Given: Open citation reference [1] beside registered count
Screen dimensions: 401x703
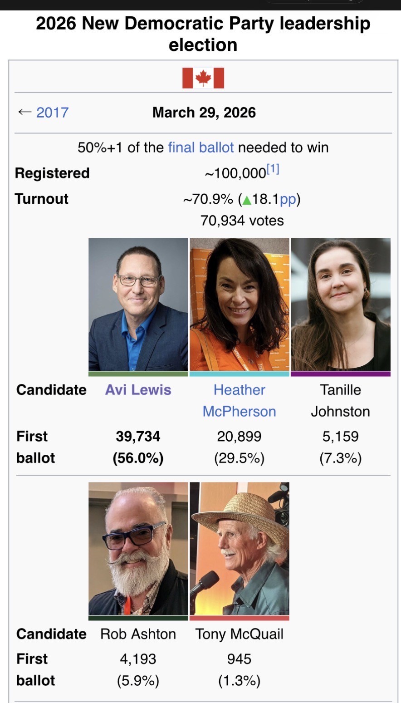Looking at the screenshot, I should pos(273,170).
